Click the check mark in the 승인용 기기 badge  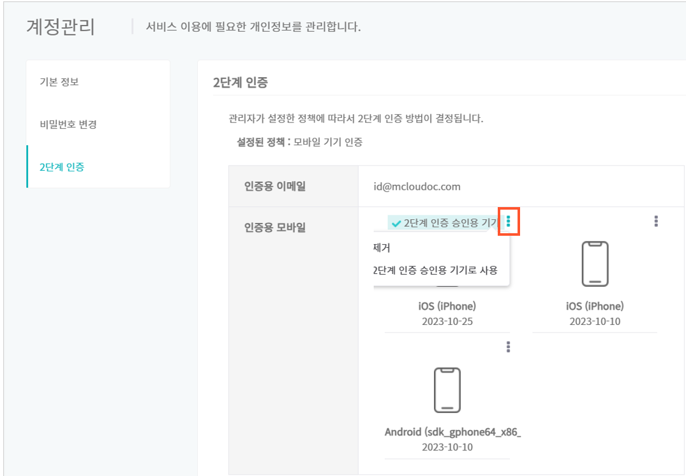tap(396, 224)
